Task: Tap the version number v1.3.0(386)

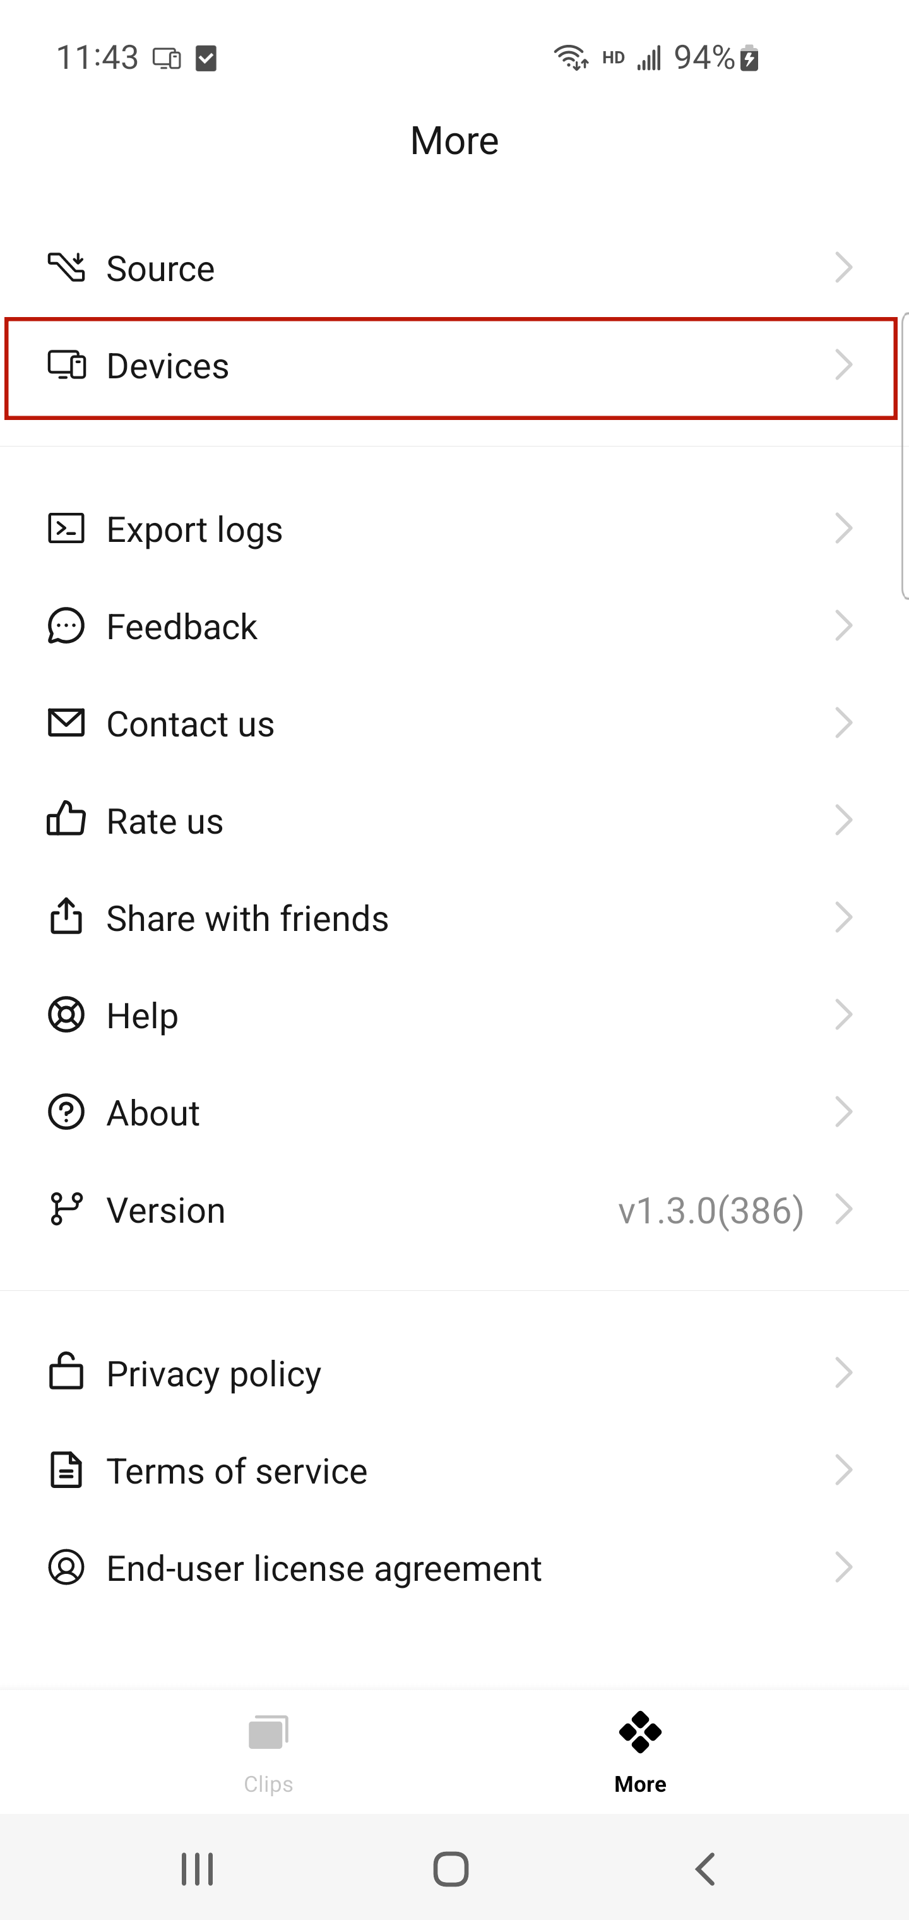Action: [711, 1209]
